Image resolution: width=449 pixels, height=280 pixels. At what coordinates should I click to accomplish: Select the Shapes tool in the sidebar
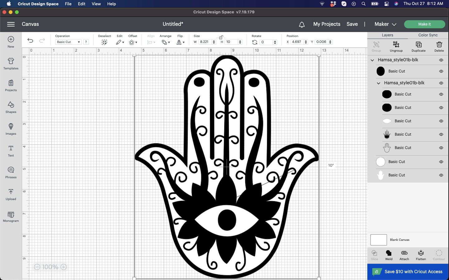[x=11, y=108]
